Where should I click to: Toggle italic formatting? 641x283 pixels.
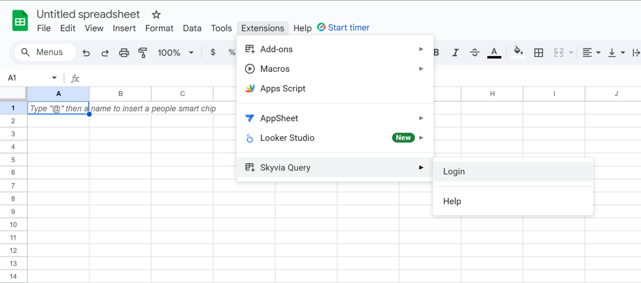pos(455,53)
